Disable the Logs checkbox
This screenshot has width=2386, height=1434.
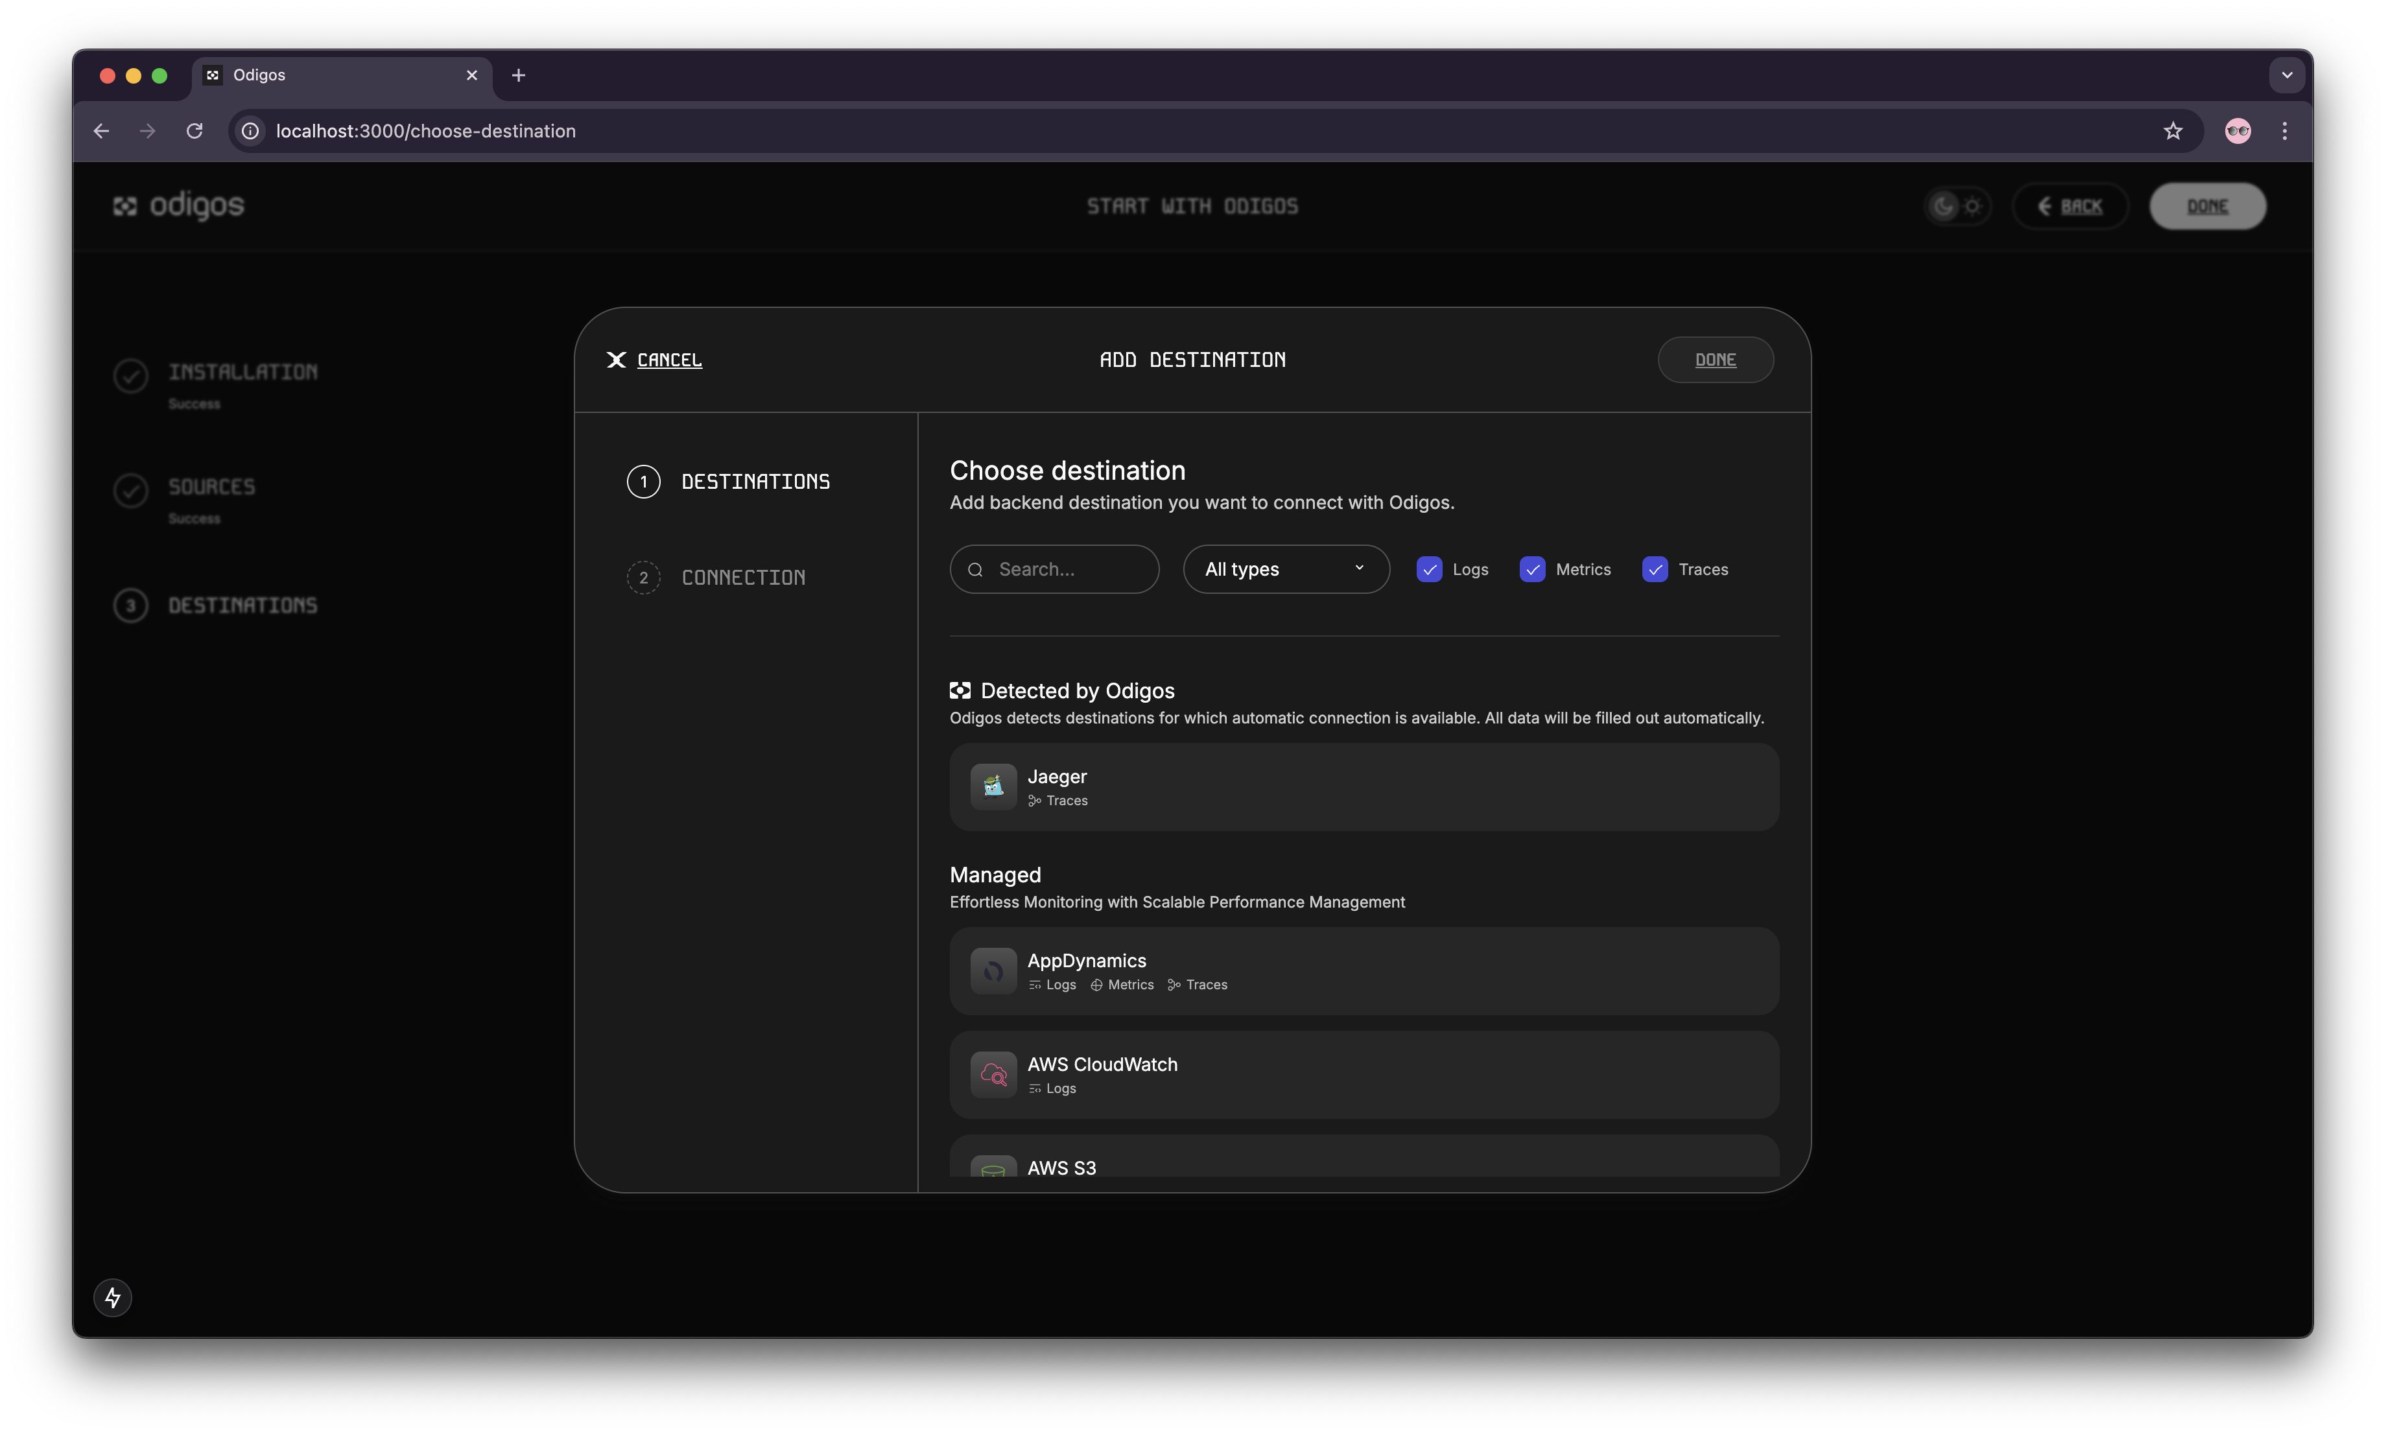pyautogui.click(x=1429, y=569)
